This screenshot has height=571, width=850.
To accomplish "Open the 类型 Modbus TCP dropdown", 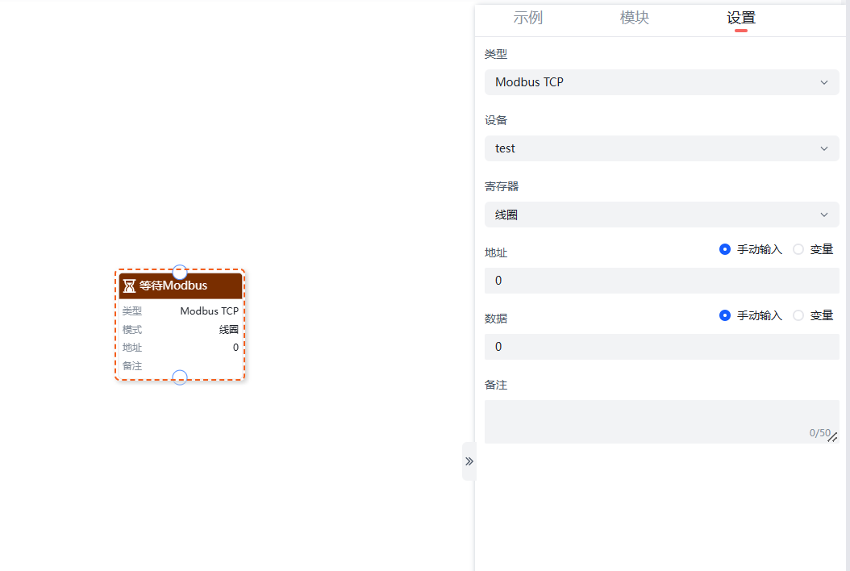I will [661, 81].
